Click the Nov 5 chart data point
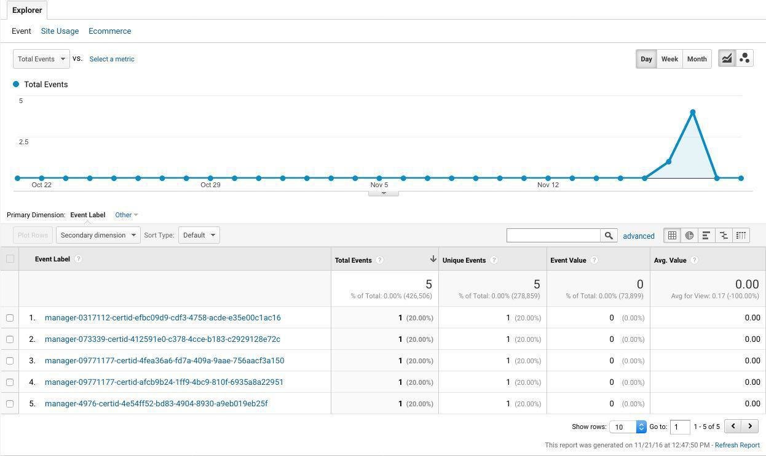This screenshot has width=766, height=456. [379, 178]
